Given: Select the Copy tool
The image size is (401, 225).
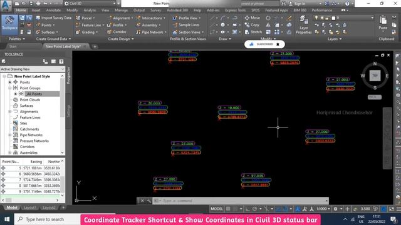Looking at the screenshot, I should [x=252, y=25].
